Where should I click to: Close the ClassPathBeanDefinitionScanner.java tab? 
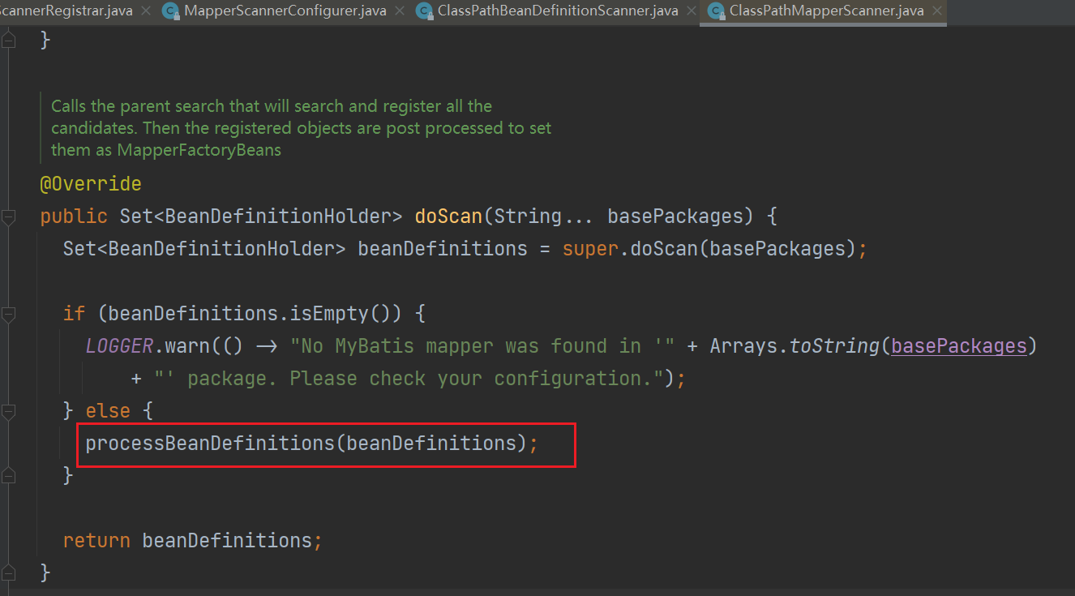pos(692,11)
